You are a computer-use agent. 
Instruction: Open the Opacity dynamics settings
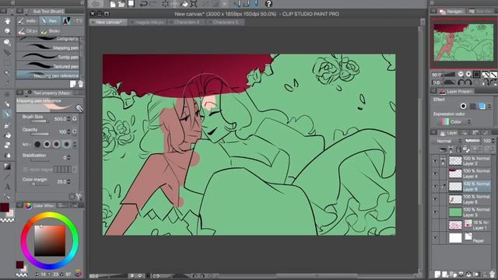point(75,131)
